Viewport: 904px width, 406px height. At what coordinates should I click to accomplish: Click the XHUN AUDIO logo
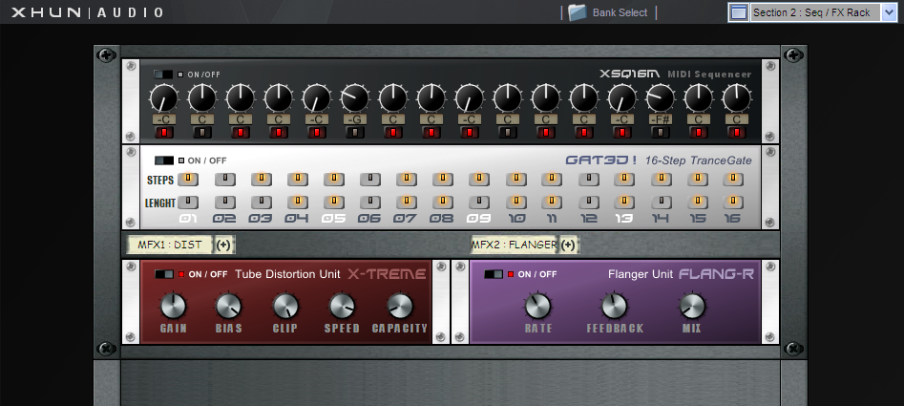pyautogui.click(x=88, y=12)
